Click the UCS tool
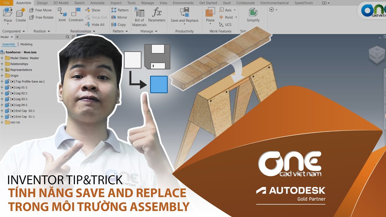The image size is (386, 217). [225, 24]
